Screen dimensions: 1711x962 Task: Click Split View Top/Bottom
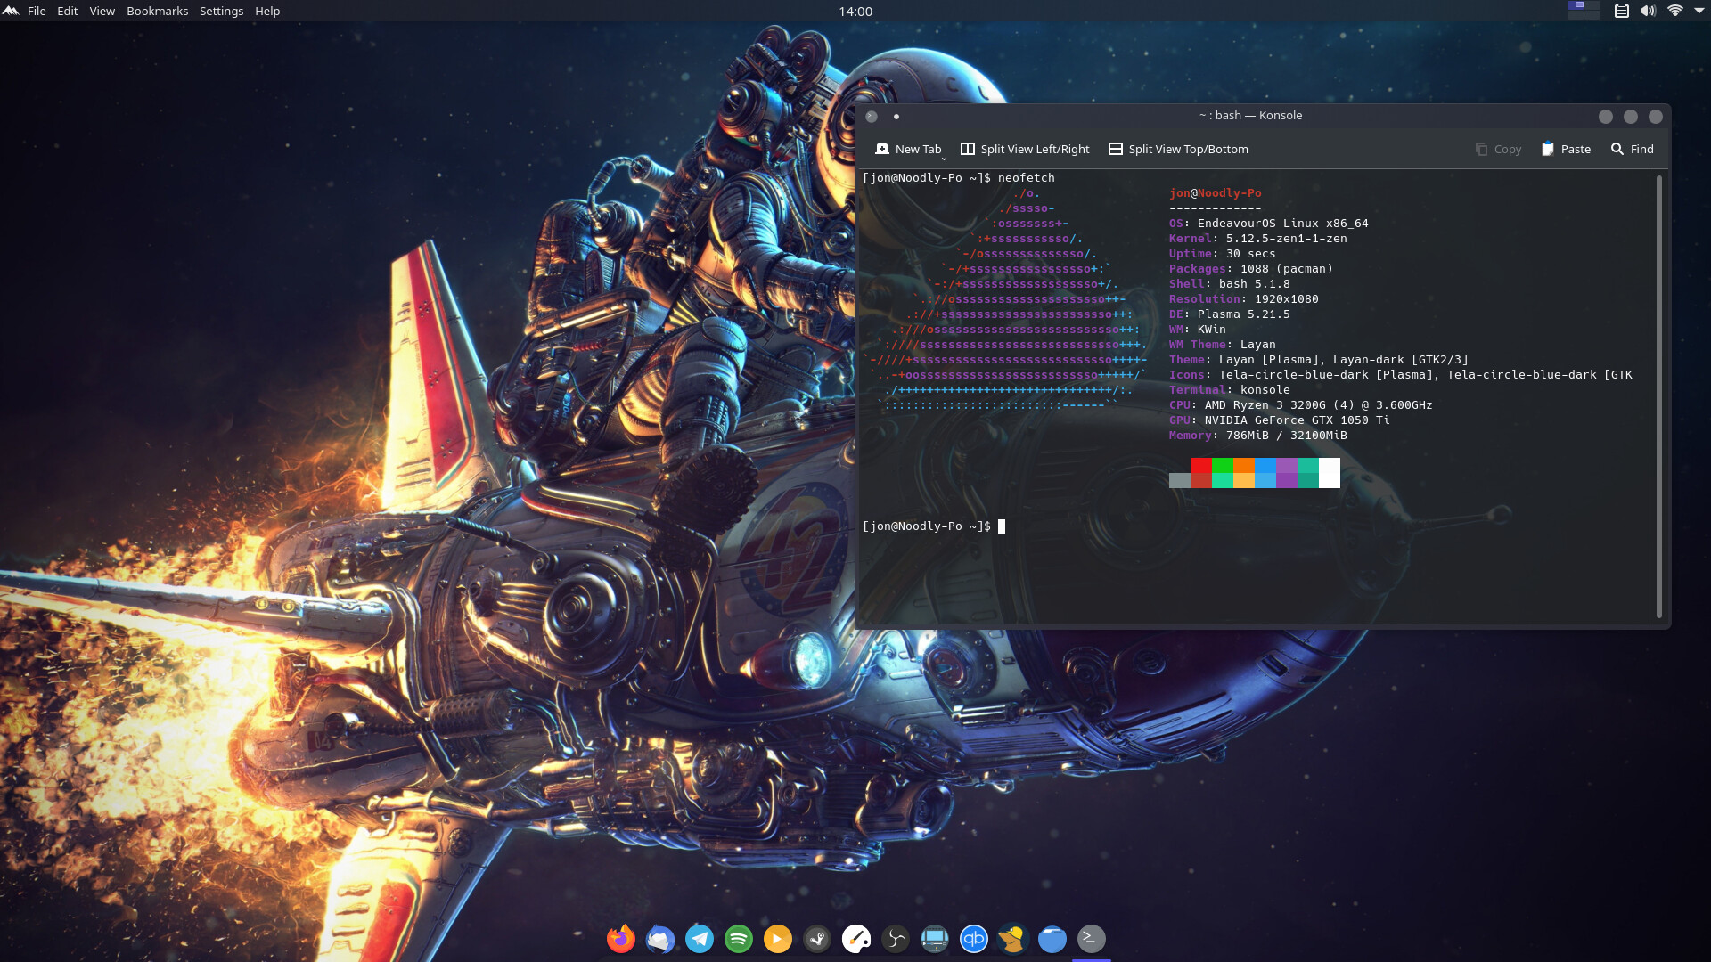[x=1178, y=150]
